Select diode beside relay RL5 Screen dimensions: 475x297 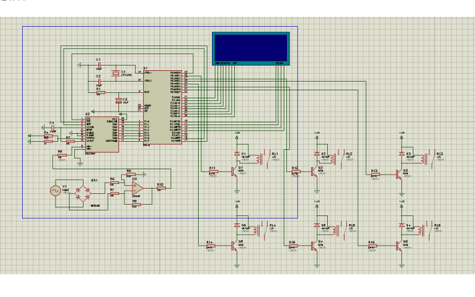(x=316, y=225)
